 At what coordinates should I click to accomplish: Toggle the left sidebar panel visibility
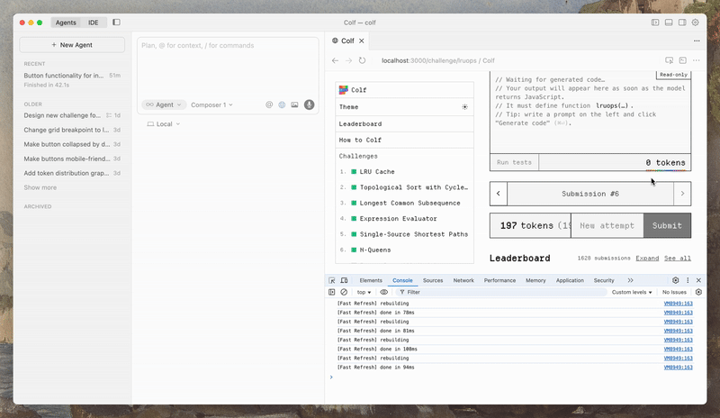pyautogui.click(x=116, y=22)
